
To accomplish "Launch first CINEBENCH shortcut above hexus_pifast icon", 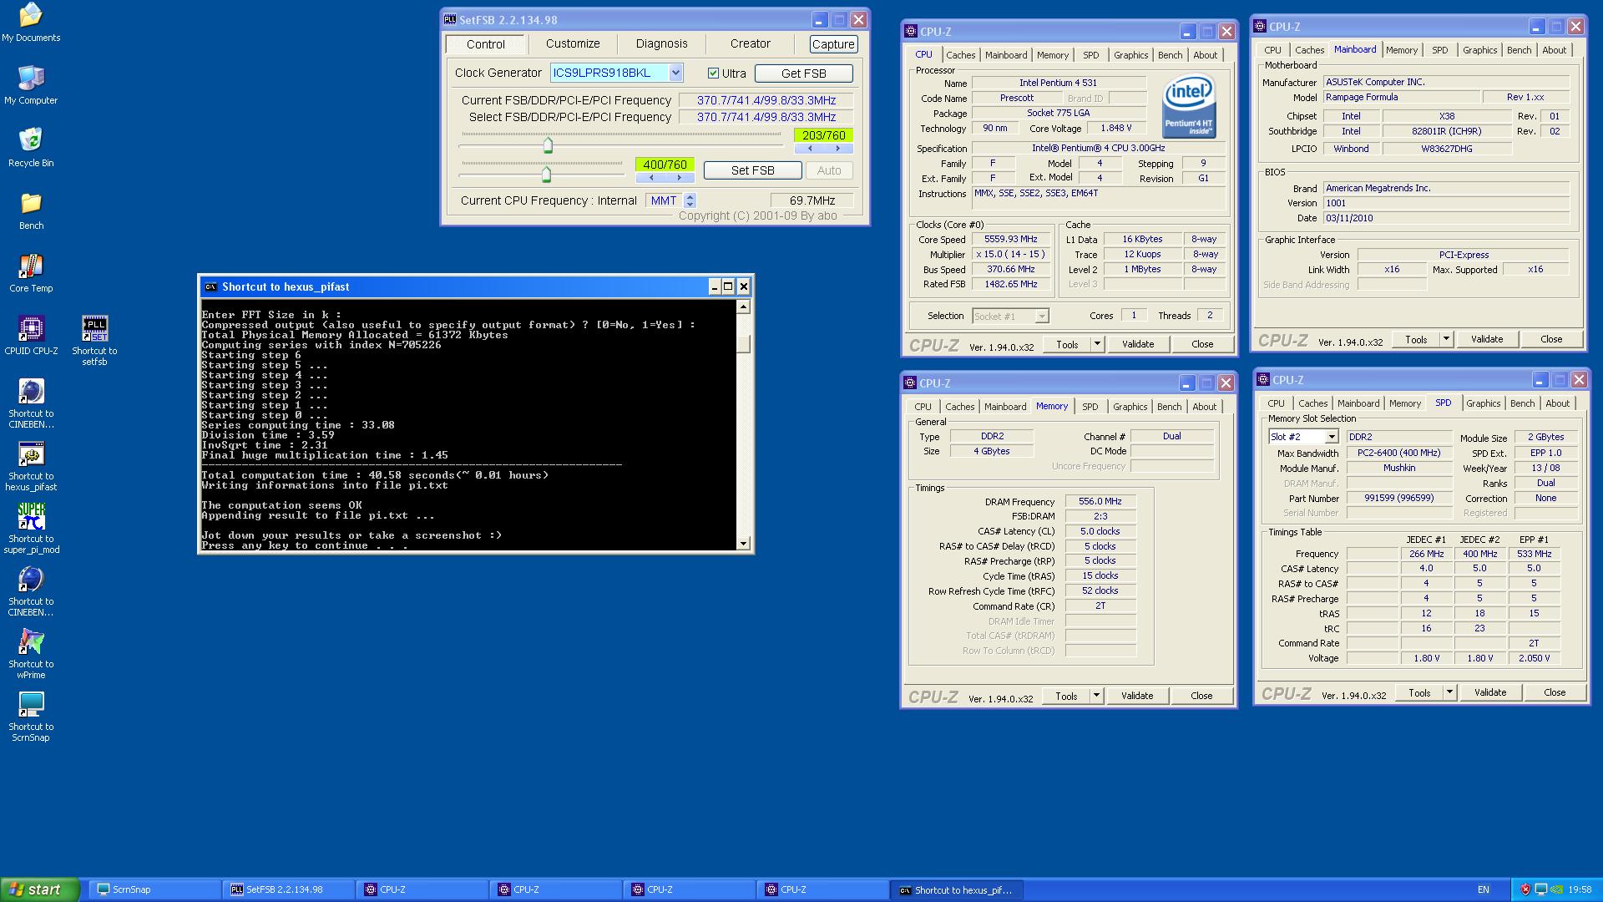I will (x=31, y=403).
